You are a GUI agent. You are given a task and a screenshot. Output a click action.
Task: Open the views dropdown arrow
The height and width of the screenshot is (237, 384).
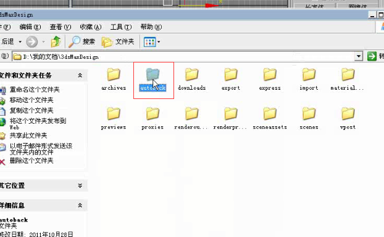[159, 42]
